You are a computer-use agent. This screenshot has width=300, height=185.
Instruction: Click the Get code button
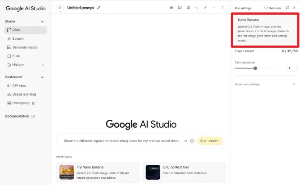272,8
